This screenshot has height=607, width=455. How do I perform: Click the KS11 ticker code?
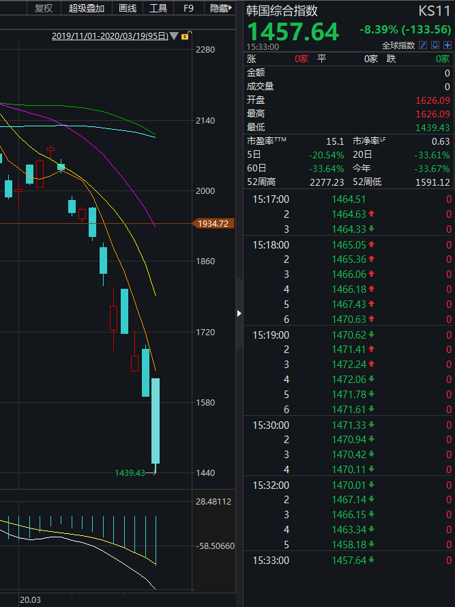tap(435, 11)
